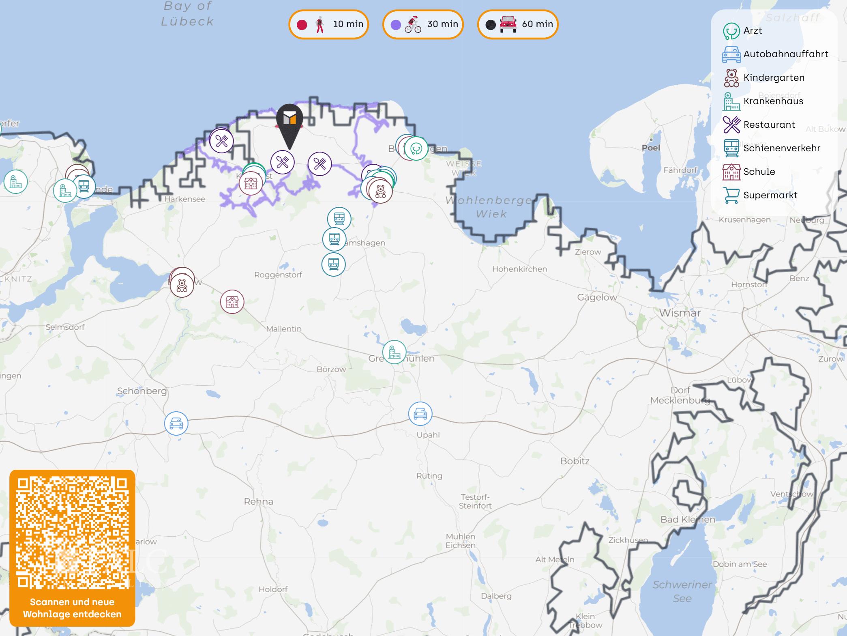
Task: Toggle Arzt category in legend
Action: coord(743,31)
